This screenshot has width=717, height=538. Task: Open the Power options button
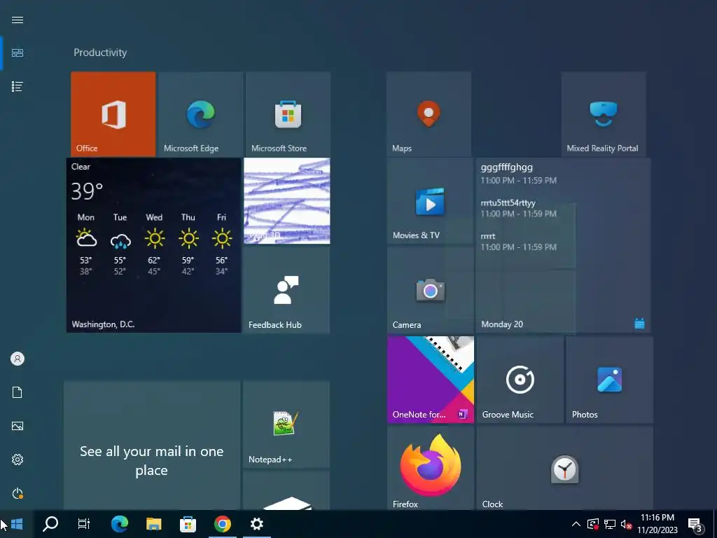coord(18,493)
